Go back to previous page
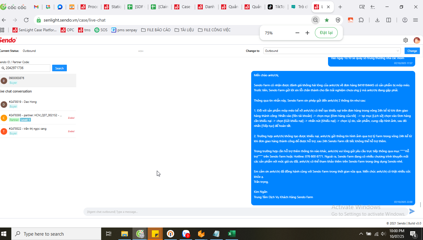The height and width of the screenshot is (240, 423). 4,20
